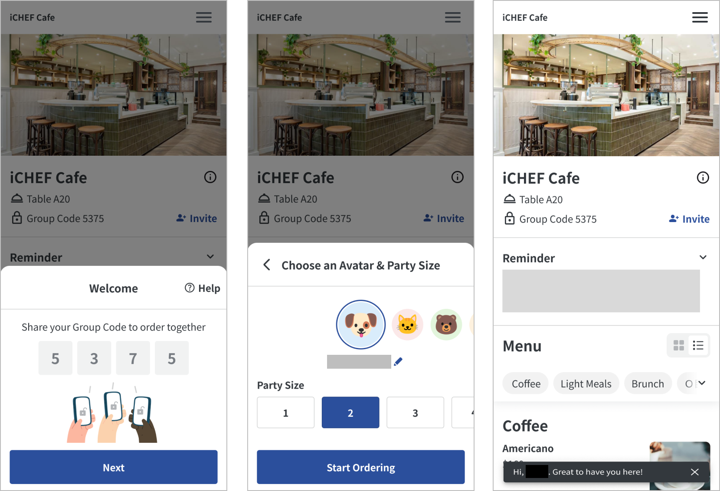Select the Light Meals category tab

click(586, 383)
